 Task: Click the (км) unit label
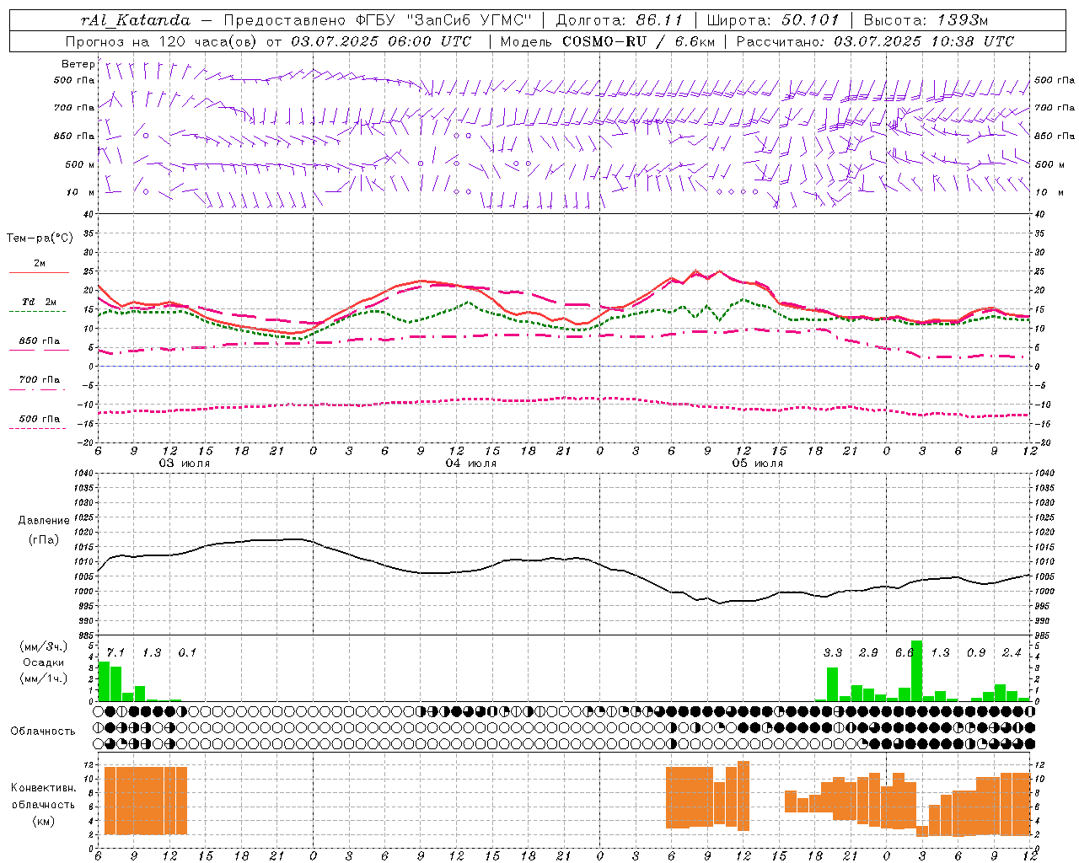point(43,821)
